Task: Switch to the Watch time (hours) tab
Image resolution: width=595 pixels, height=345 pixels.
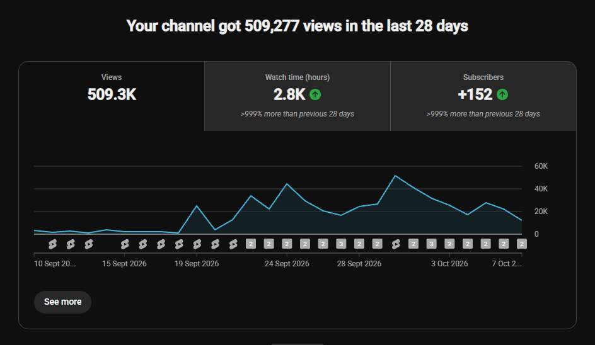Action: click(x=297, y=96)
